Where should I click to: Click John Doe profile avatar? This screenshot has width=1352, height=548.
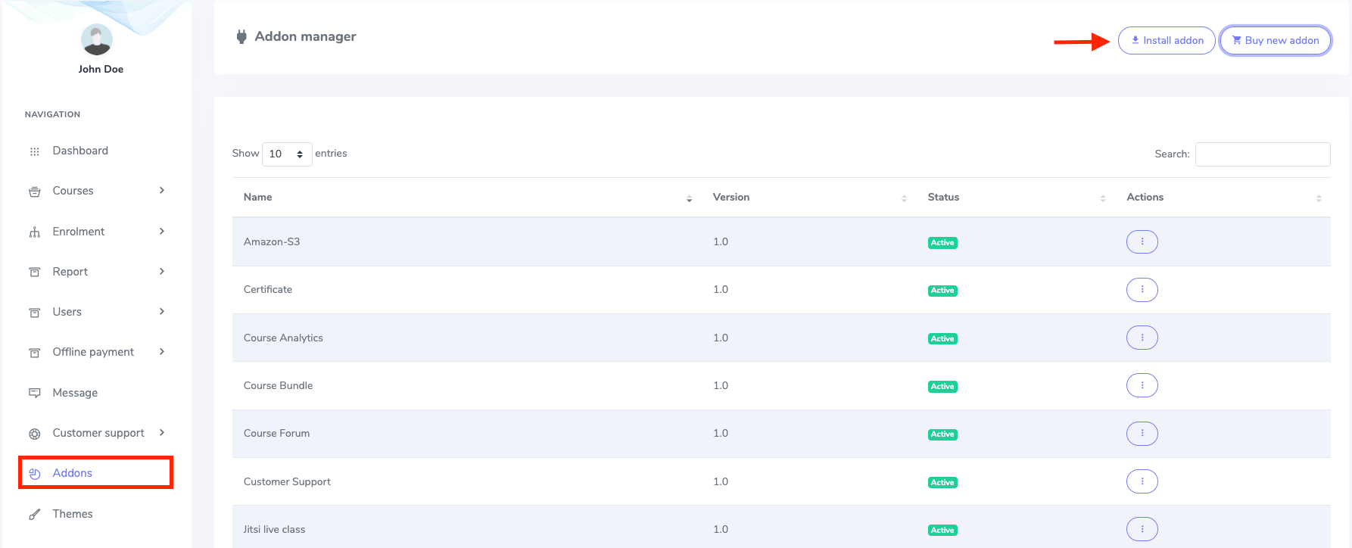[97, 39]
